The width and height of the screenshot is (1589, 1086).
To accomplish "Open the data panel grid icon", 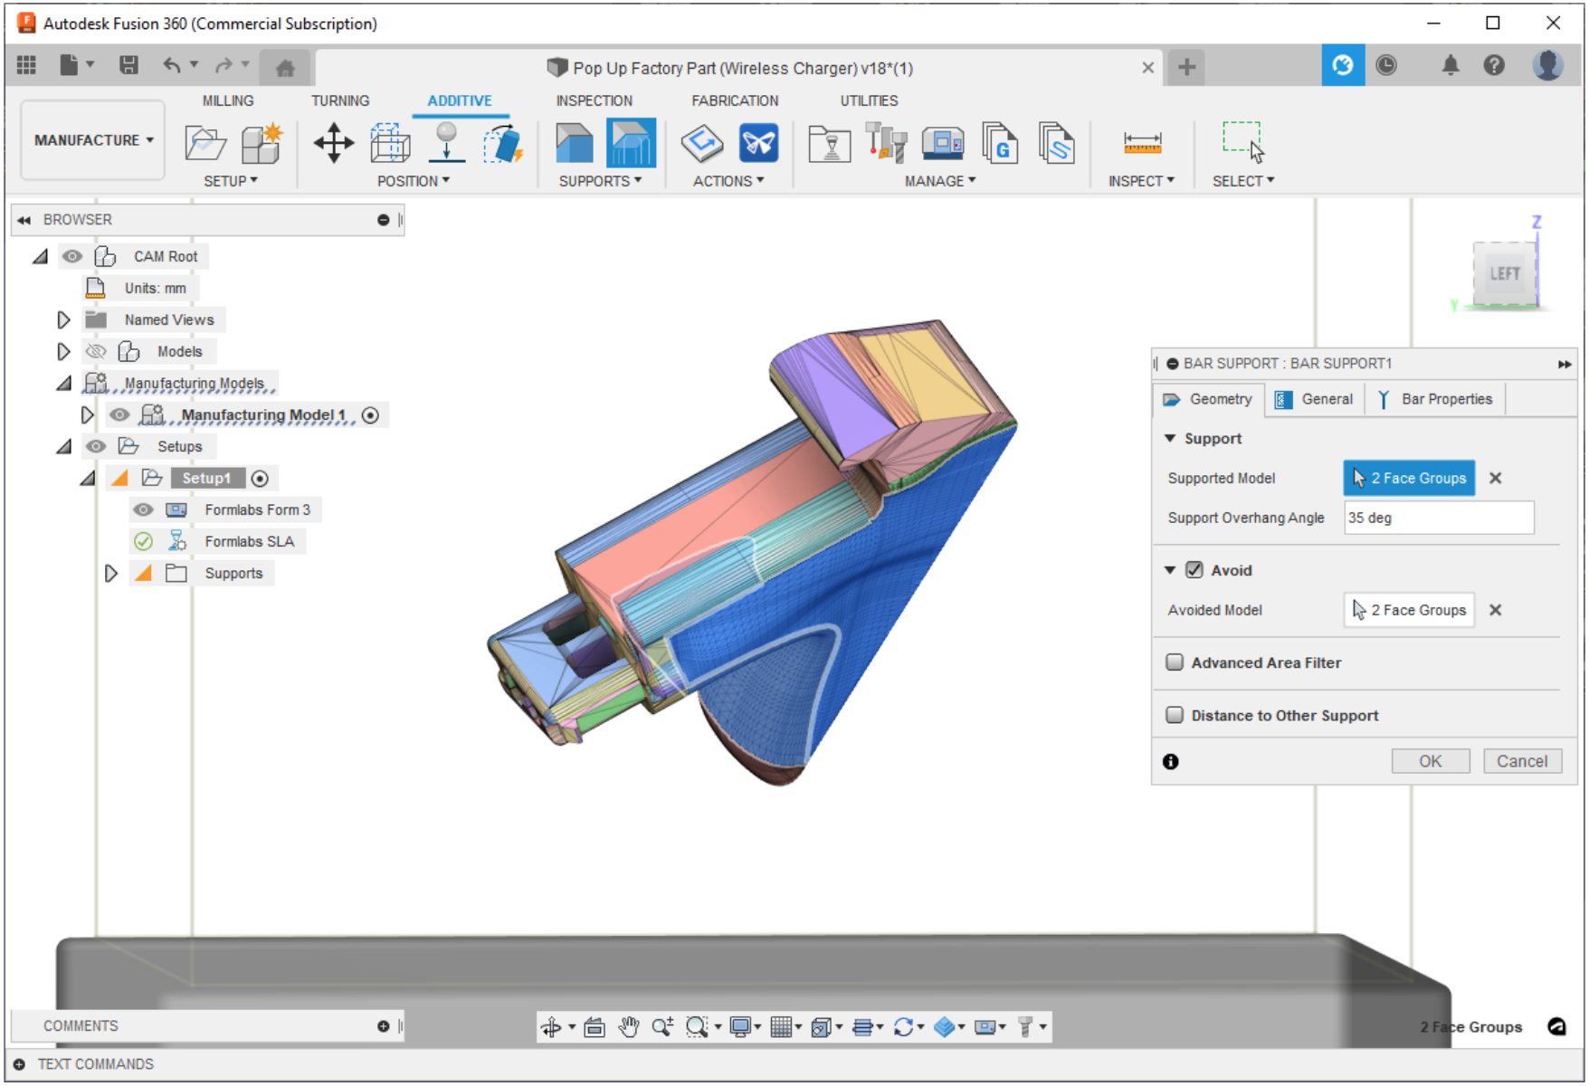I will (x=27, y=65).
